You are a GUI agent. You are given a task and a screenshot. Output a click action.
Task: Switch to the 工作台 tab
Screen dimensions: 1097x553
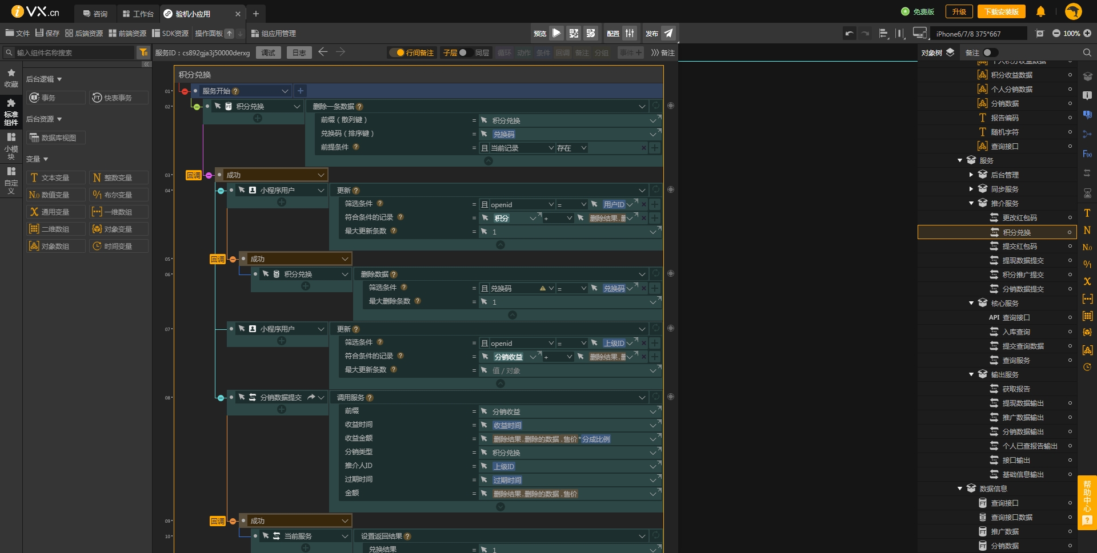pos(138,13)
